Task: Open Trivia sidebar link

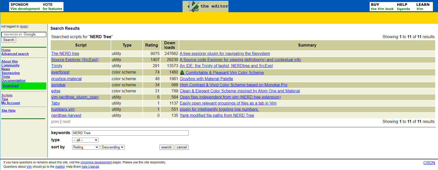Action: pos(6,77)
